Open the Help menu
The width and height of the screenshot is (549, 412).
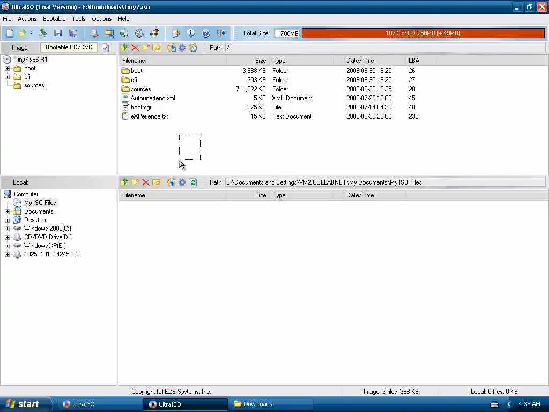(x=124, y=19)
